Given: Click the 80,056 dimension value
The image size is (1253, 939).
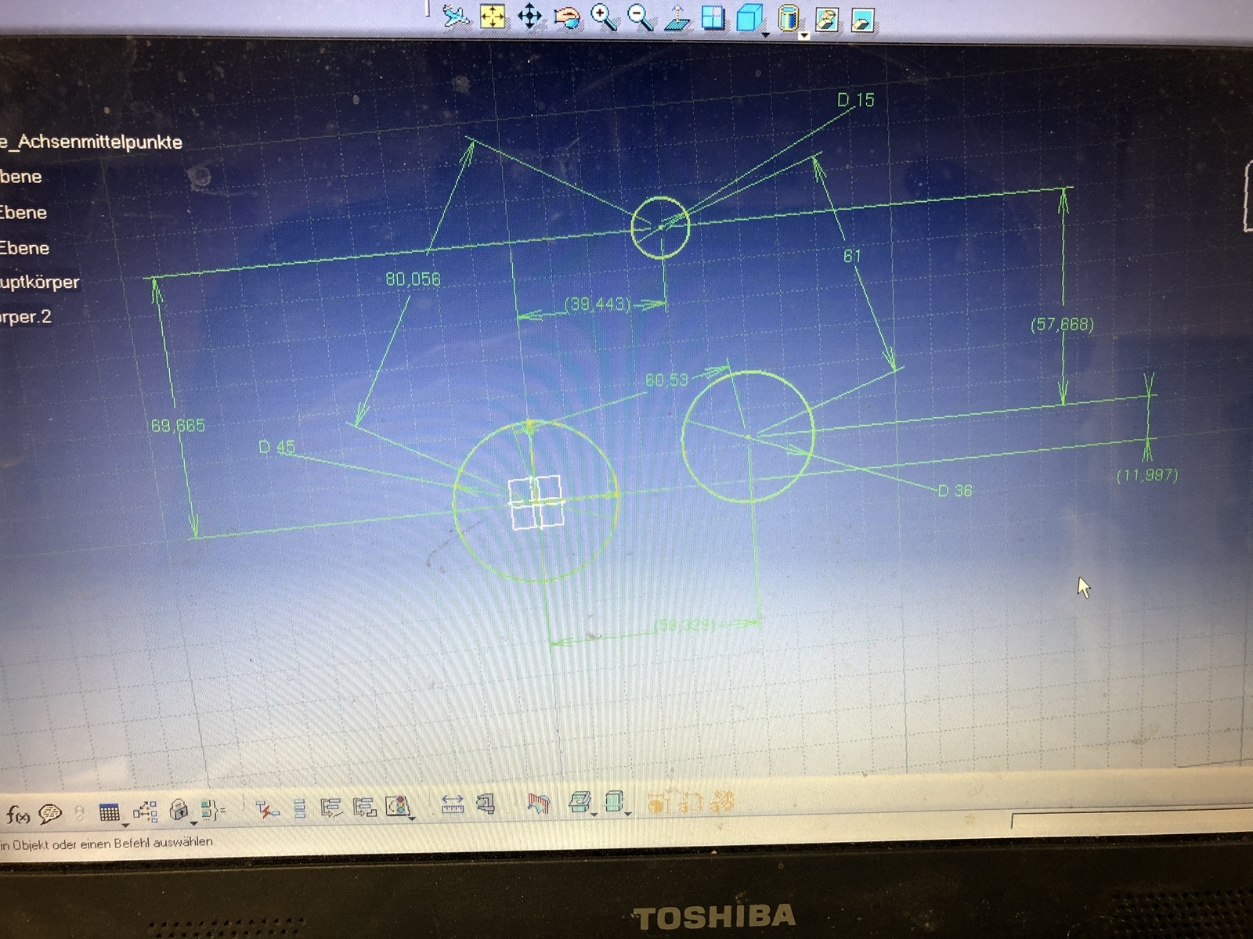Looking at the screenshot, I should coord(413,279).
